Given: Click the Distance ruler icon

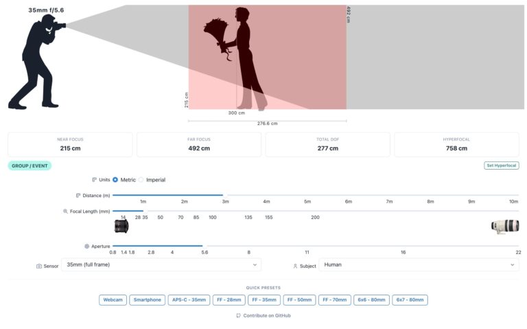Looking at the screenshot, I should coord(78,196).
